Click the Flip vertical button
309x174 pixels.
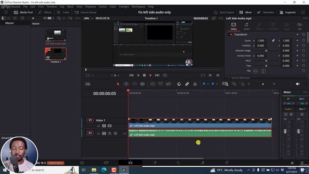click(263, 71)
